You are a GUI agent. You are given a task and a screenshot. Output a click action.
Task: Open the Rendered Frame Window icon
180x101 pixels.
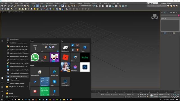click(x=123, y=6)
